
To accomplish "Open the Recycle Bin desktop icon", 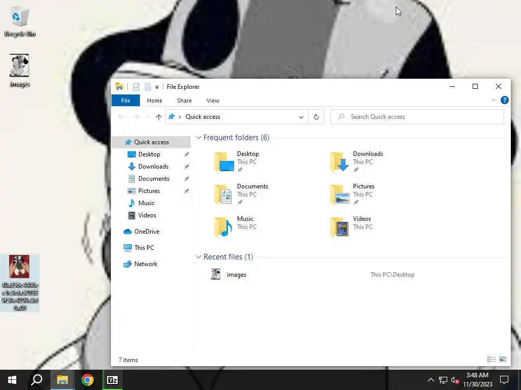I will click(20, 21).
